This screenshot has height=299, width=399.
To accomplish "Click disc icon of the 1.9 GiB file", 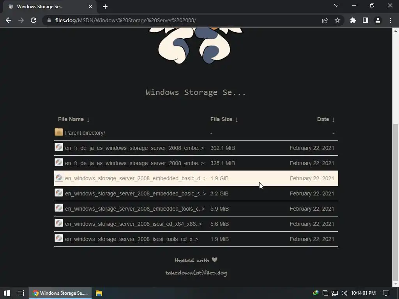I will pos(59,178).
